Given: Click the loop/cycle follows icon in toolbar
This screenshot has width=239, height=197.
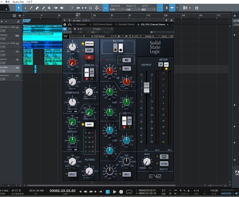Looking at the screenshot, I should 90,8.
